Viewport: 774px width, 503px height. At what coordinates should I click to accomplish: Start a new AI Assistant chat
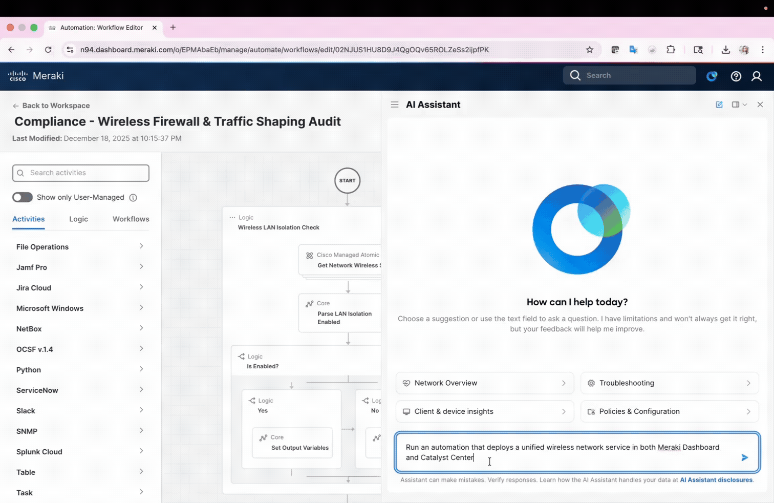tap(719, 104)
